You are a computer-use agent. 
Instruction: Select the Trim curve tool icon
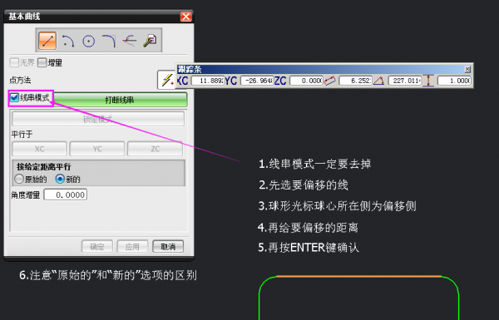(129, 41)
